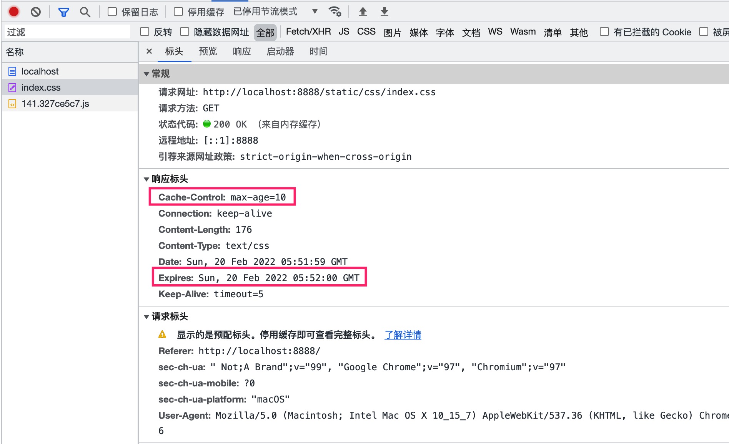Filter requests by Fetch/XHR type
Viewport: 729px width, 444px height.
[x=308, y=32]
